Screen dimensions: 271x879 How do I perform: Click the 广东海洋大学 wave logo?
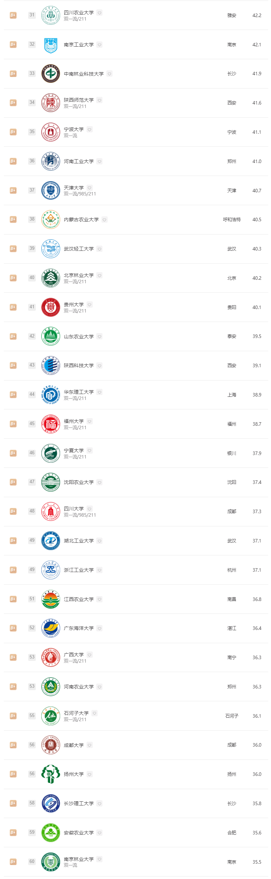pyautogui.click(x=50, y=629)
